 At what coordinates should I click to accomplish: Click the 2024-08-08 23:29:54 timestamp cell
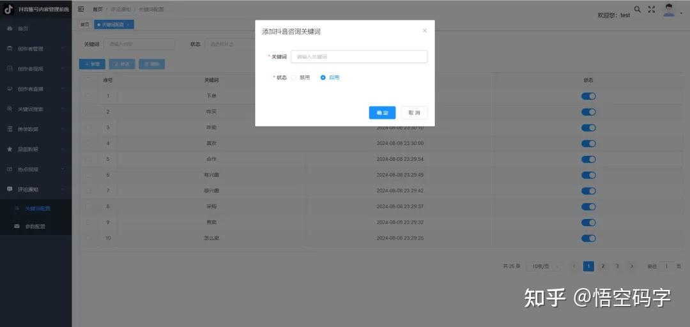tap(400, 159)
